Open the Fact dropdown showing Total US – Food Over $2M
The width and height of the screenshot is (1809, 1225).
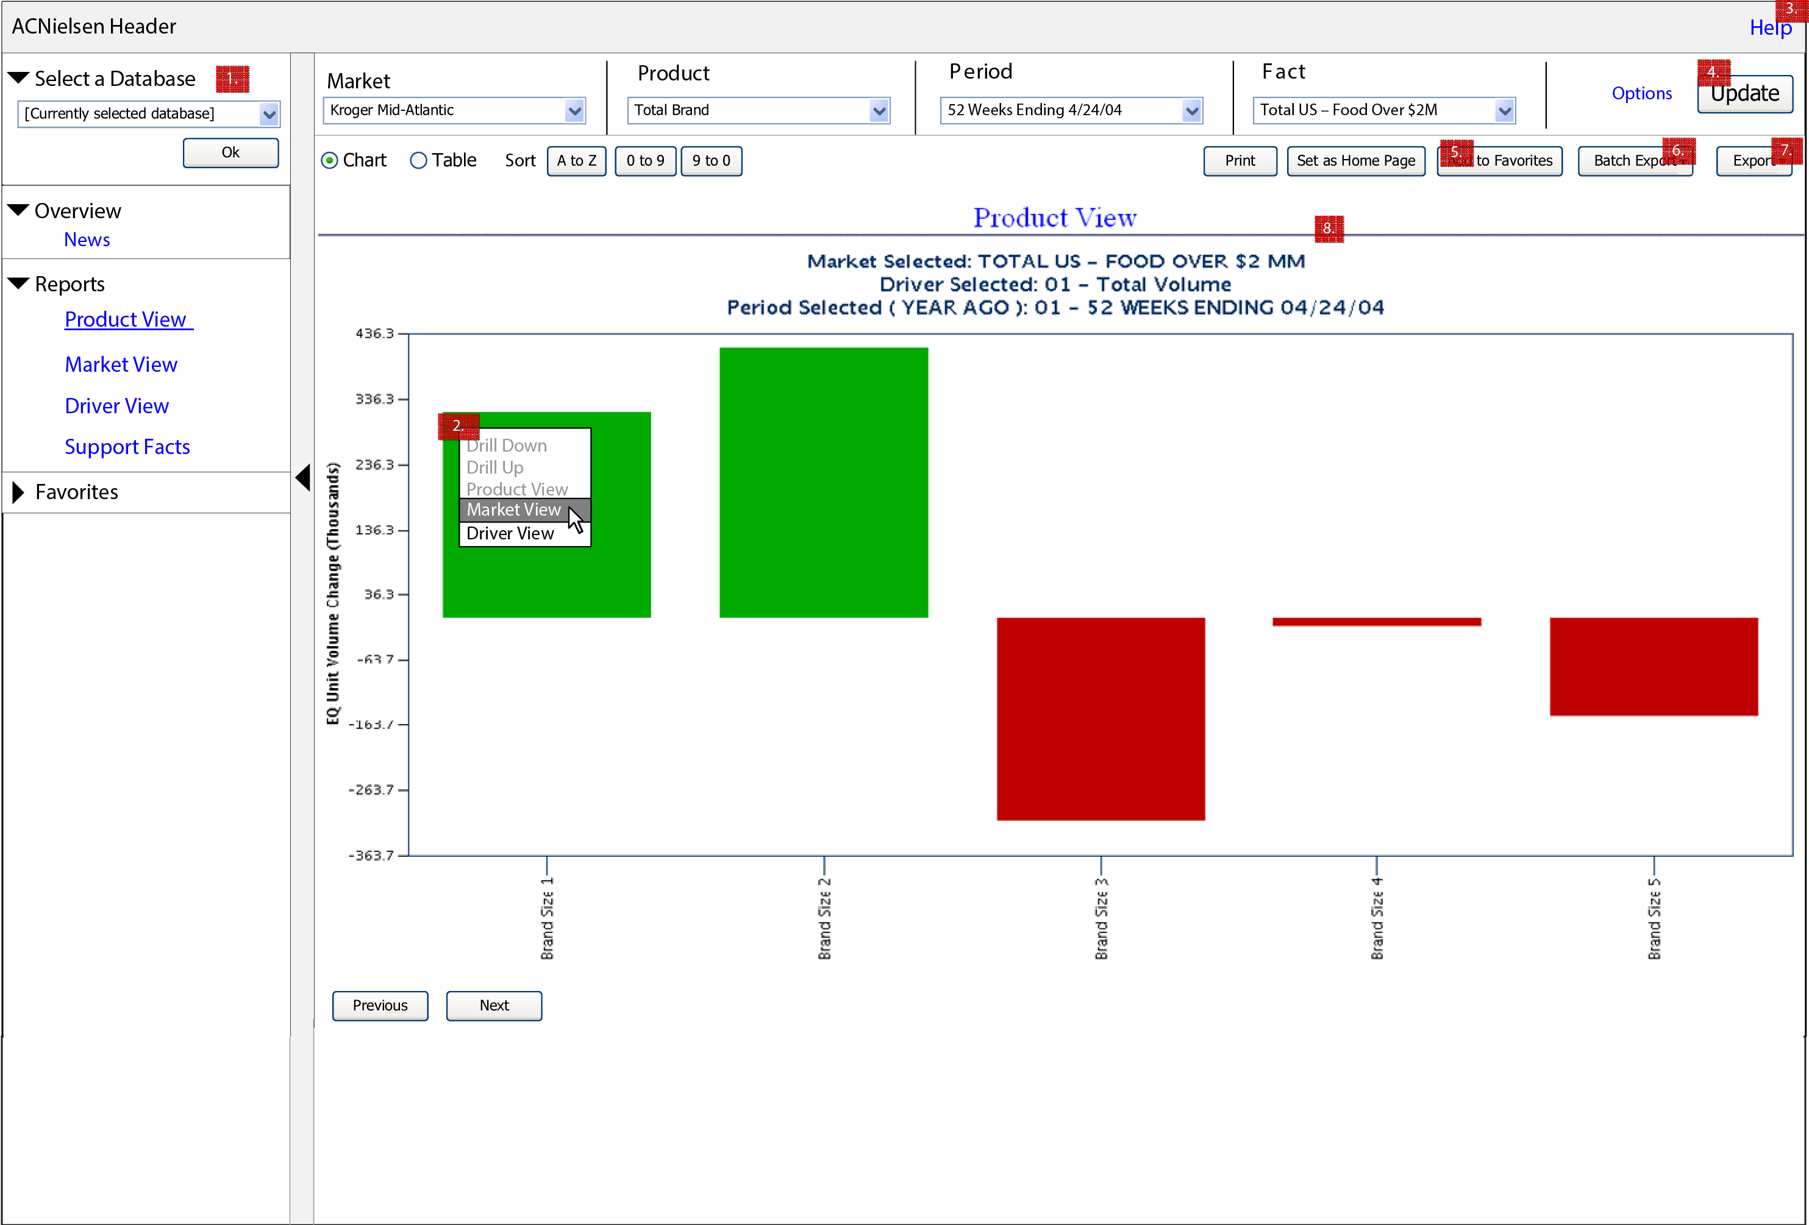[x=1384, y=110]
